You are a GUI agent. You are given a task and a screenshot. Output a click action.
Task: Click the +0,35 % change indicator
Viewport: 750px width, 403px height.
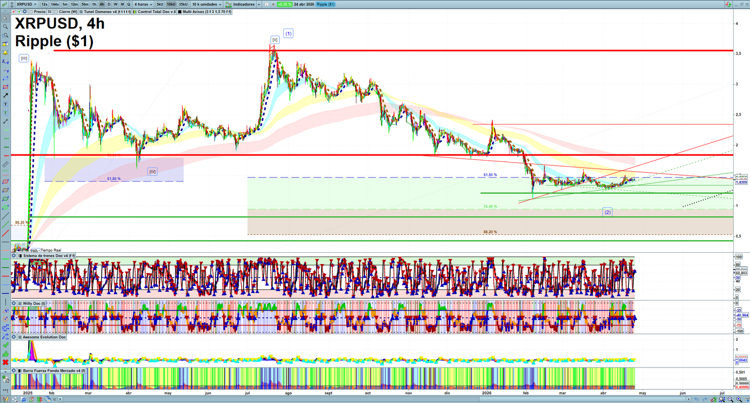[x=285, y=4]
